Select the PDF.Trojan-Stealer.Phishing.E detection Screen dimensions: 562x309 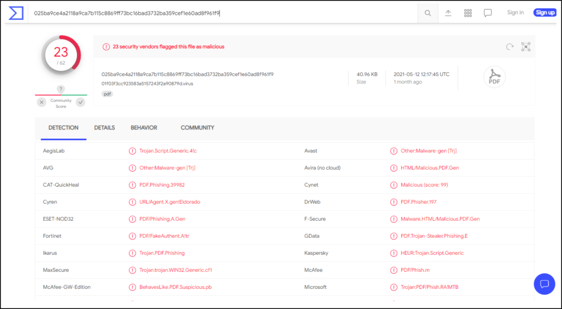434,236
